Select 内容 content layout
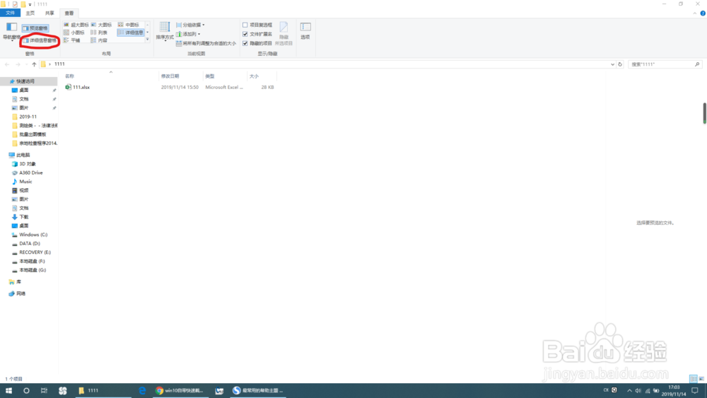707x398 pixels. 99,40
